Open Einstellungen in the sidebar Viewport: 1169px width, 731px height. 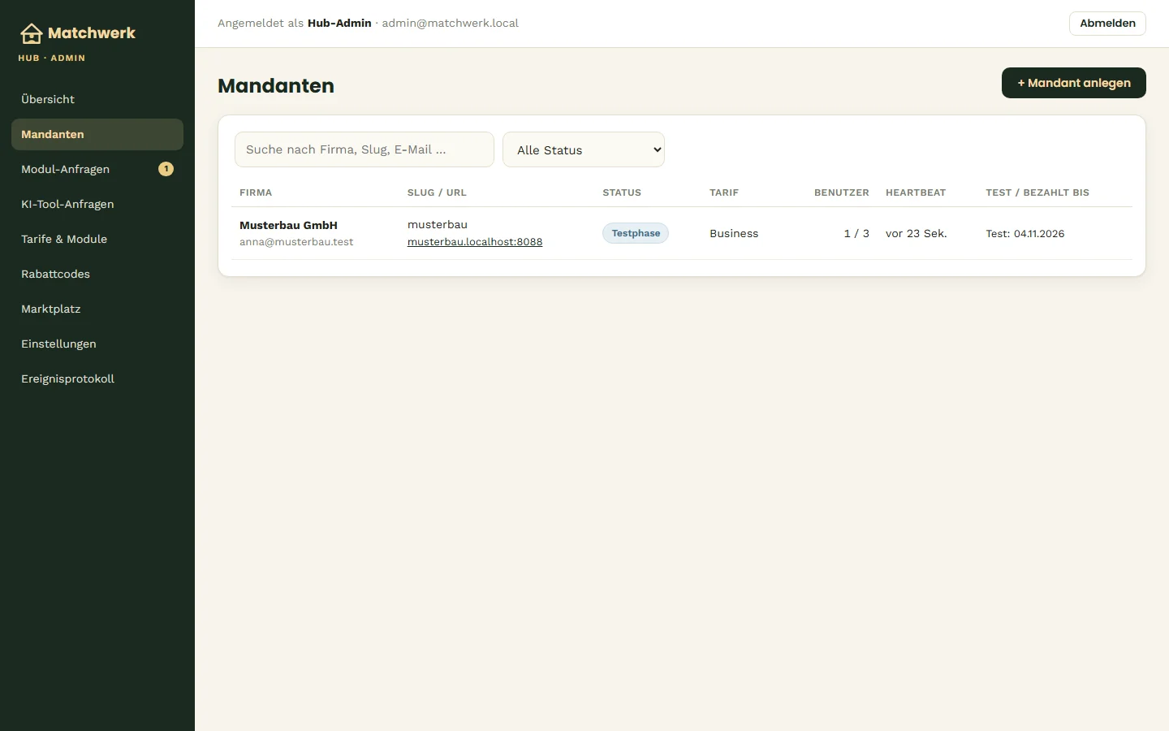(97, 344)
